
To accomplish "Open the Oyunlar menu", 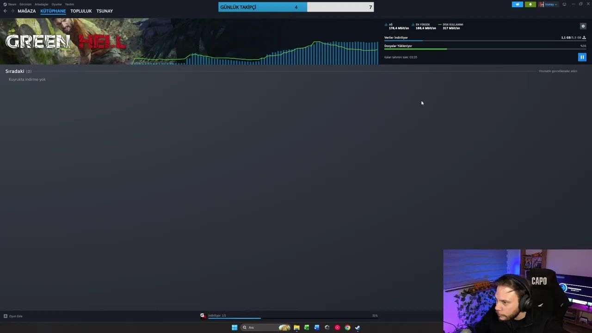I will coord(57,4).
